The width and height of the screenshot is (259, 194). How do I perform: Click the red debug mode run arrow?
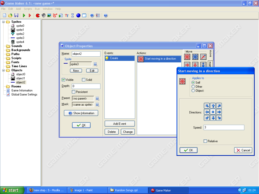pos(30,15)
